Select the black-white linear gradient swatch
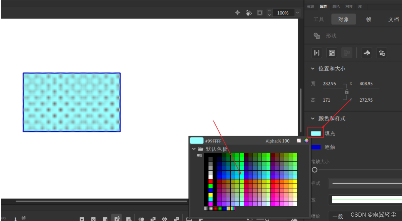402x221 pixels. pos(206,209)
